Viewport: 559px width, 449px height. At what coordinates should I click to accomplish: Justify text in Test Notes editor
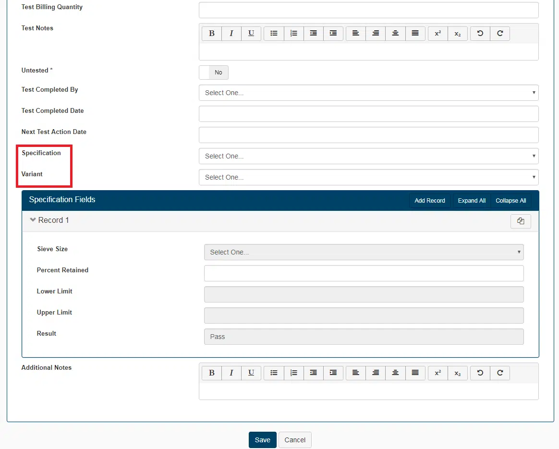[415, 34]
